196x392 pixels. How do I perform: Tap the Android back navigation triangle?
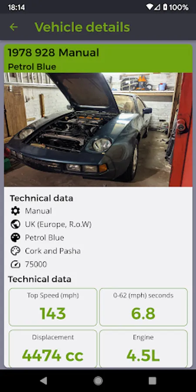click(x=44, y=381)
